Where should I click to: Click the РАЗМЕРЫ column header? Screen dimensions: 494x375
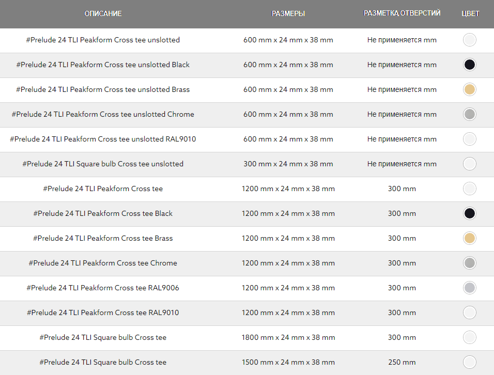288,13
